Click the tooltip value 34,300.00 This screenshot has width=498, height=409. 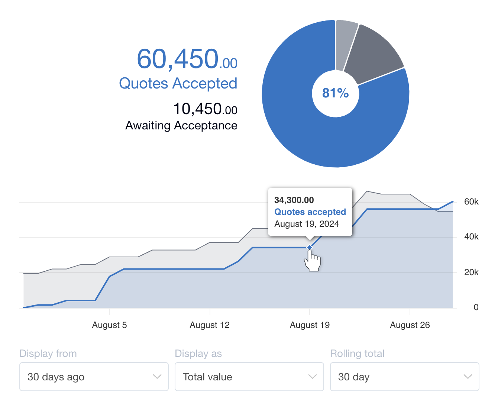[294, 200]
